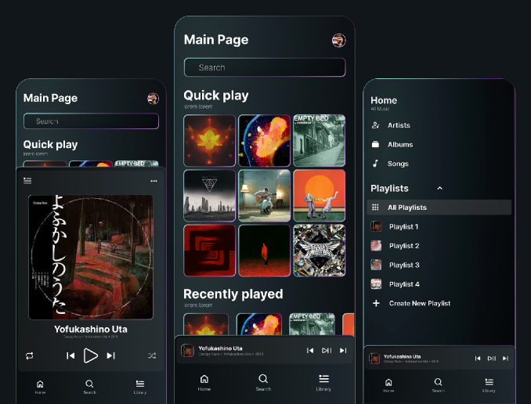Screen dimensions: 531x404
Task: Select All Playlists row
Action: coord(439,207)
